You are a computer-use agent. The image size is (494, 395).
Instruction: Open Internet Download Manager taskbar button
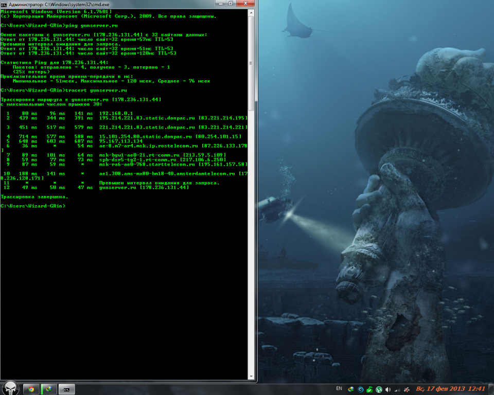[49, 389]
